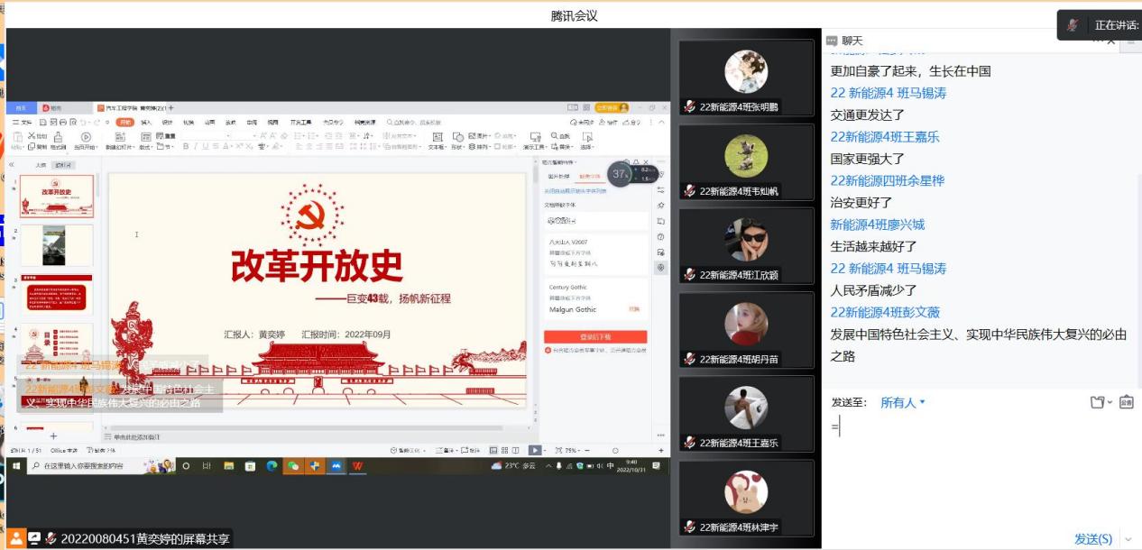Click the 发送(S) send button
The height and width of the screenshot is (550, 1142).
(1092, 539)
